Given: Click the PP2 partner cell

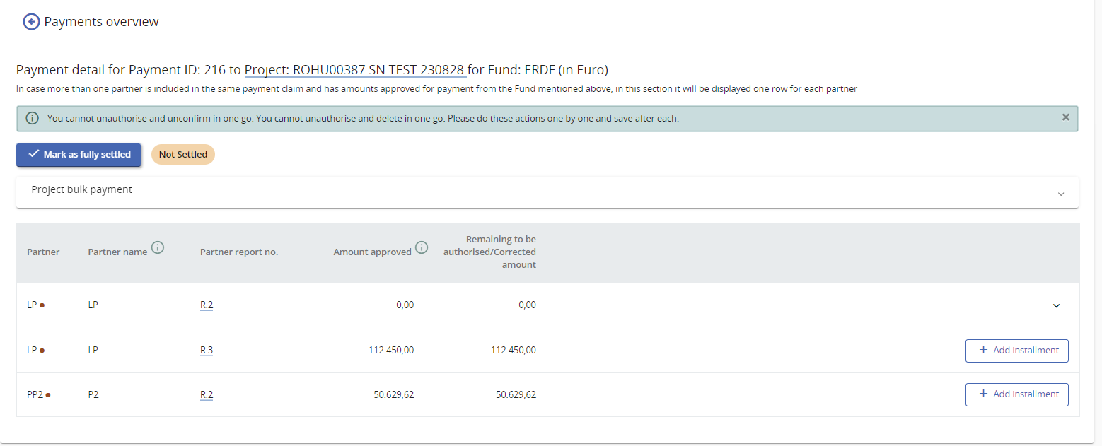Looking at the screenshot, I should tap(35, 394).
